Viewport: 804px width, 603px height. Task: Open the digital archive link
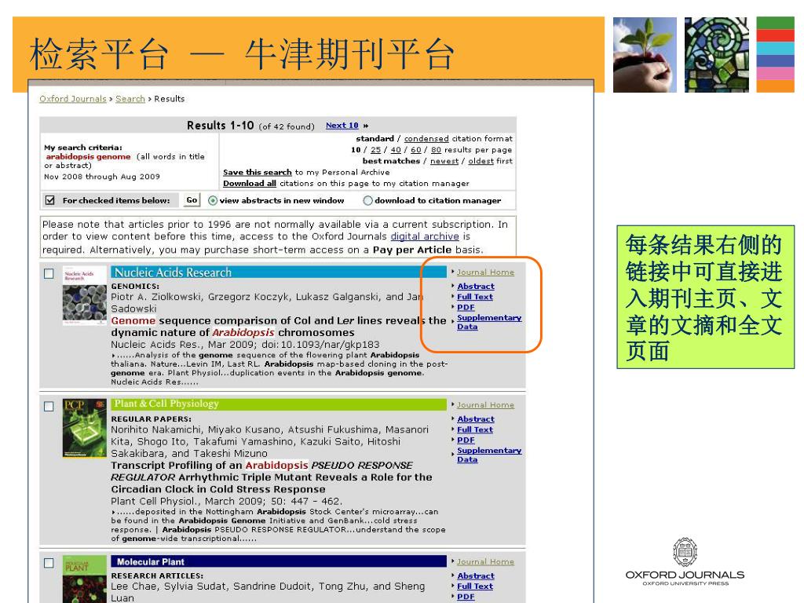coord(425,236)
